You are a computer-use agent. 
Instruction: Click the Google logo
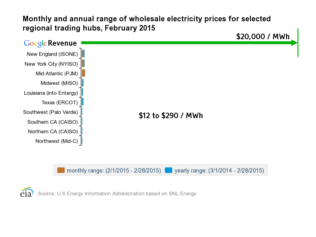(35, 44)
